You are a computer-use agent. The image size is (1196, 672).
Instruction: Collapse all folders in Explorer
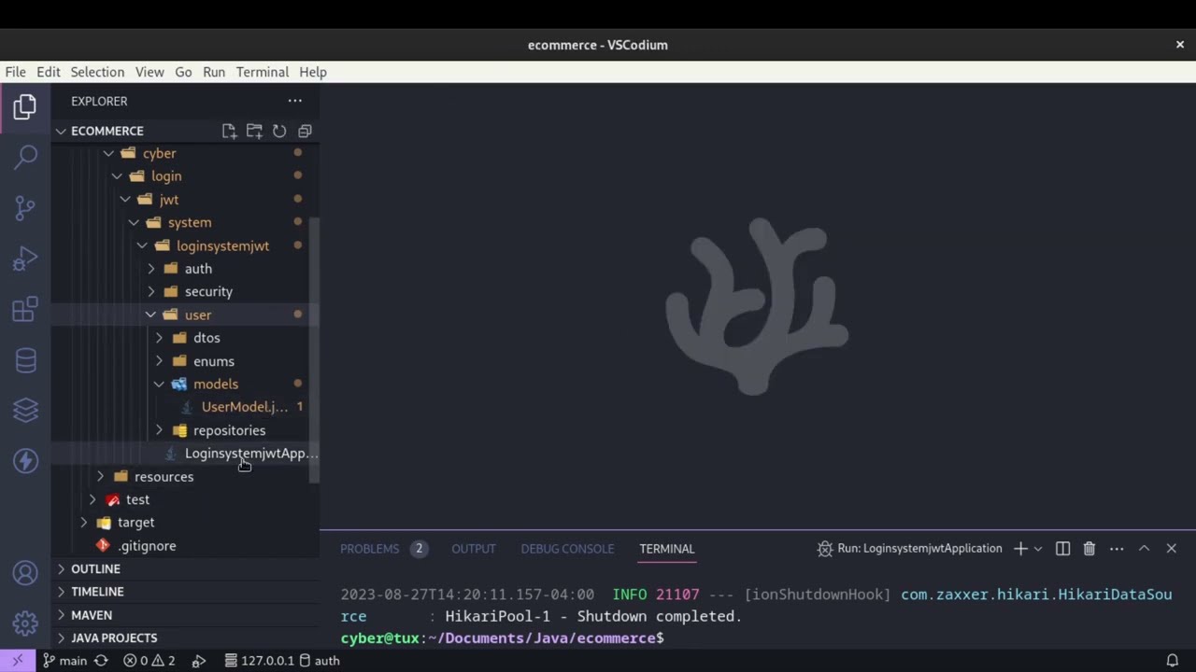pos(305,131)
